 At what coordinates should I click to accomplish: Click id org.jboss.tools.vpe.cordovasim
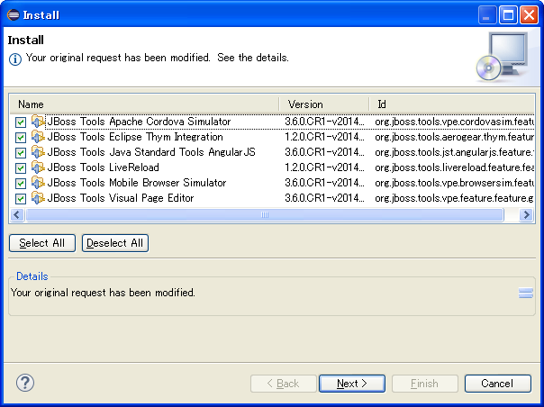(x=455, y=122)
